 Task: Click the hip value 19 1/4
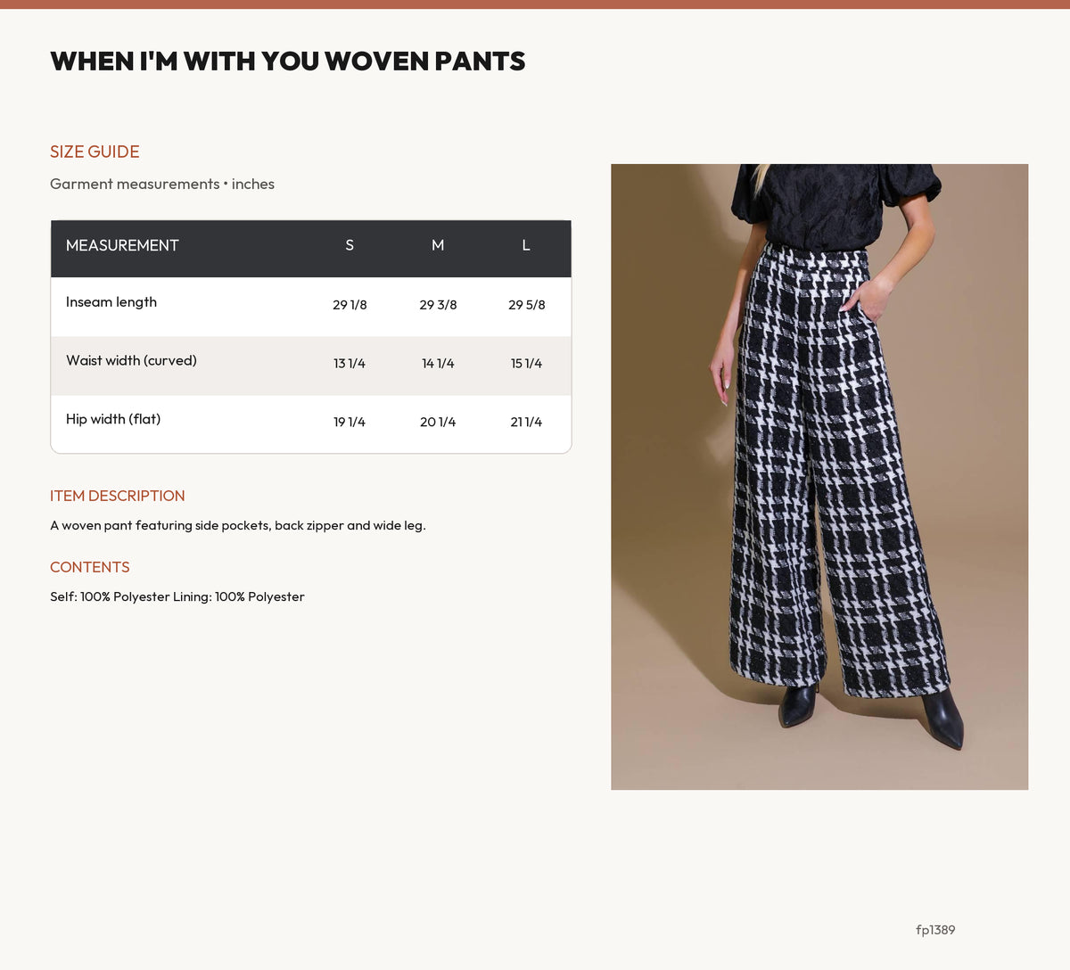click(350, 423)
